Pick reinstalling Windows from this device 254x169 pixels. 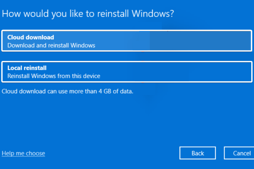(126, 72)
